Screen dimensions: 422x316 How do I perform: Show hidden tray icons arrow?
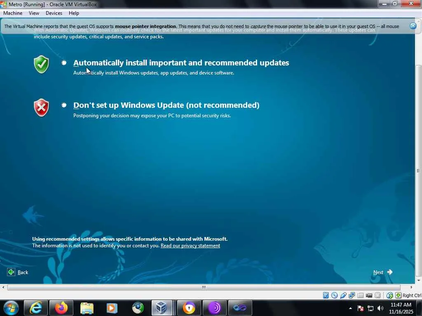pyautogui.click(x=350, y=308)
